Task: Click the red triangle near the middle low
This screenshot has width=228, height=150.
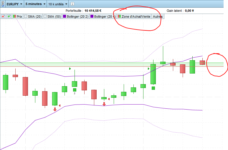Action: [x=109, y=99]
